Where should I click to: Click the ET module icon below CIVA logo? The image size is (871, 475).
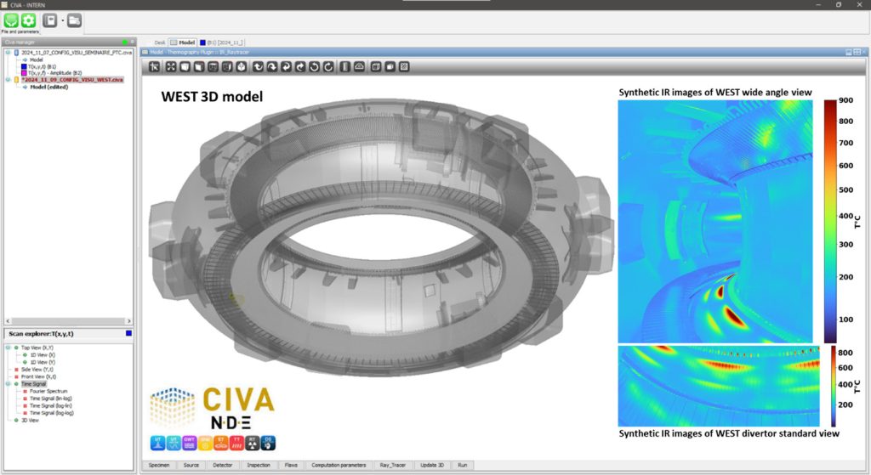221,443
